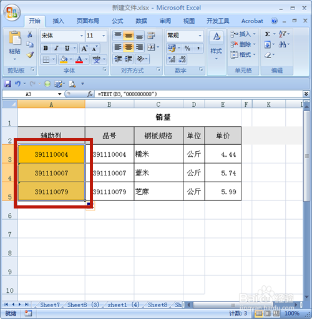
Task: Switch to the 公式 ribbon tab
Action: pyautogui.click(x=117, y=21)
